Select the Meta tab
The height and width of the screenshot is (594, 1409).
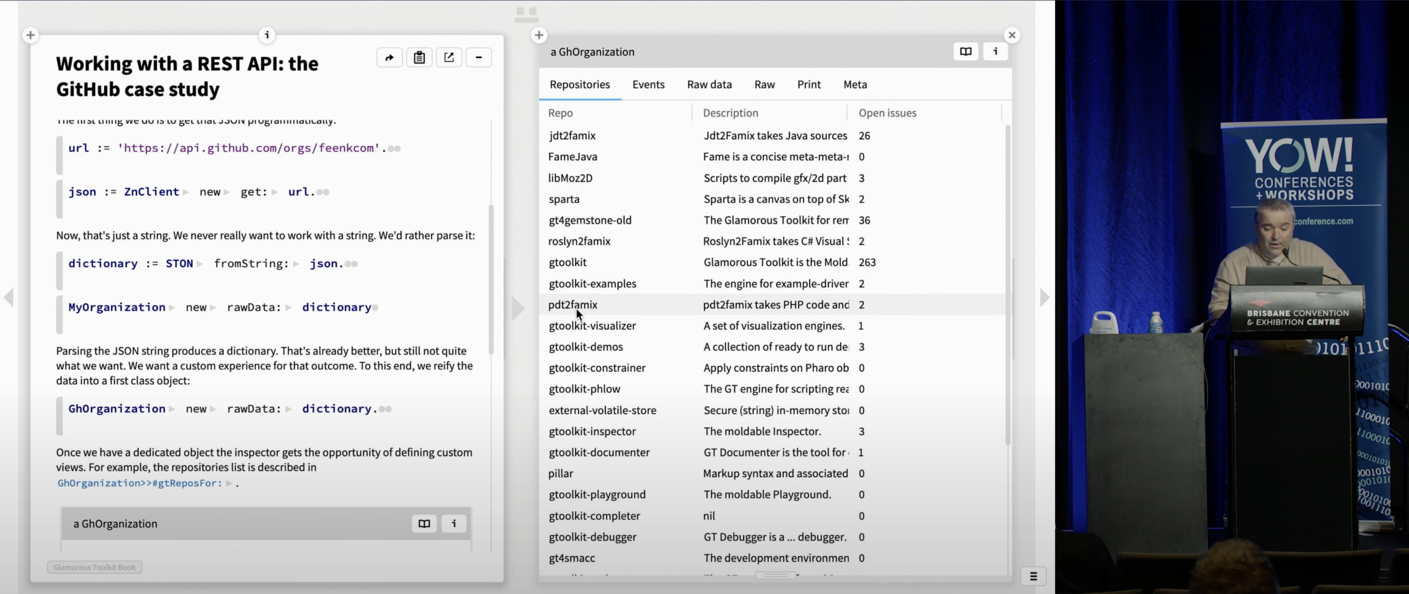tap(855, 84)
